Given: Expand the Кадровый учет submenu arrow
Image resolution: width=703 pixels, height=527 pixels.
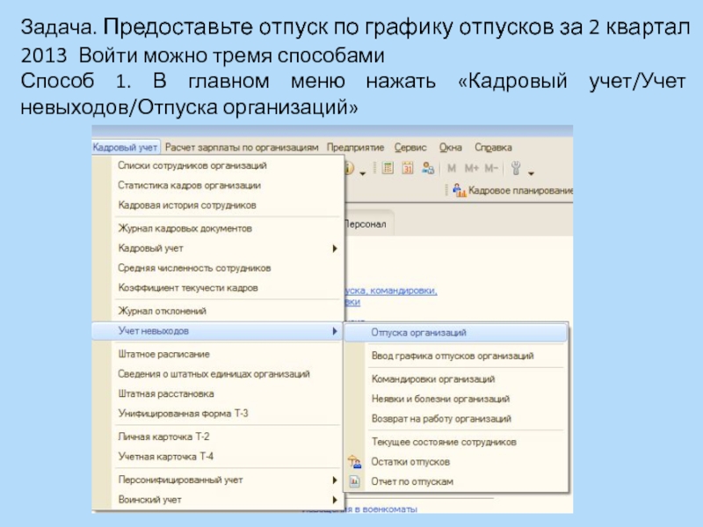Looking at the screenshot, I should coord(335,248).
